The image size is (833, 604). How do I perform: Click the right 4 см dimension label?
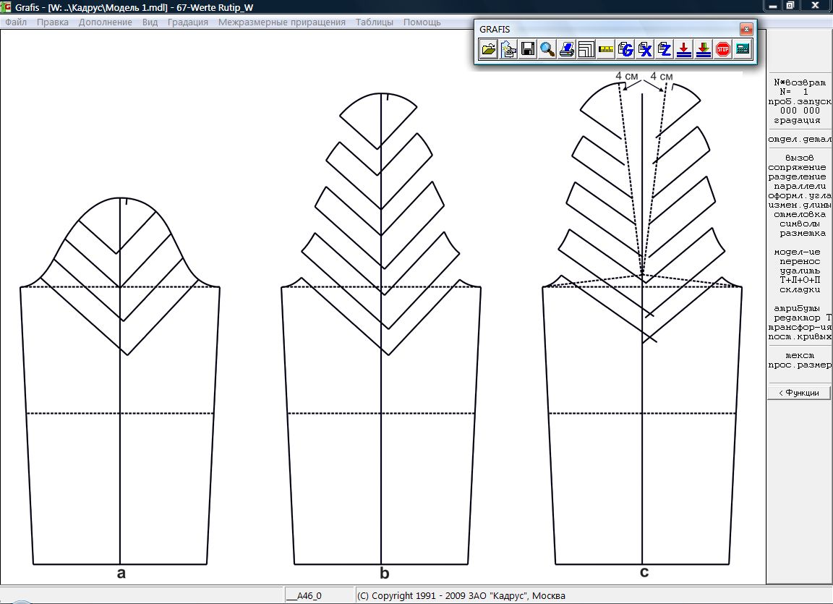662,77
